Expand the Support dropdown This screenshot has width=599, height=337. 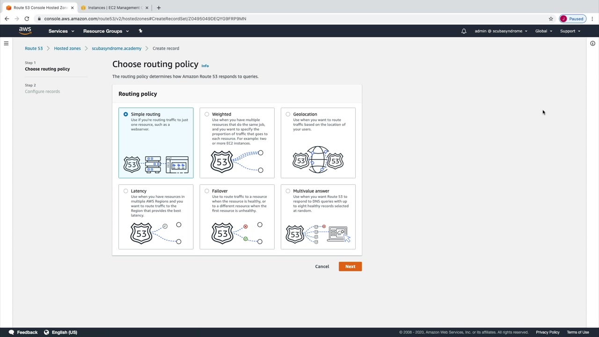click(x=570, y=31)
